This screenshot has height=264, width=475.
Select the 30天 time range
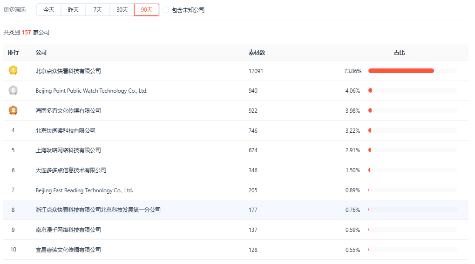coord(122,10)
